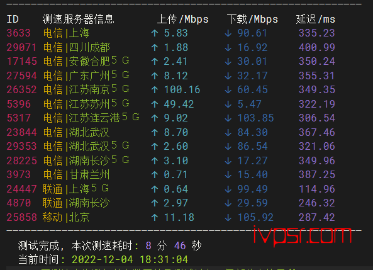373x270 pixels.
Task: Select server ID 3633
Action: (18, 33)
